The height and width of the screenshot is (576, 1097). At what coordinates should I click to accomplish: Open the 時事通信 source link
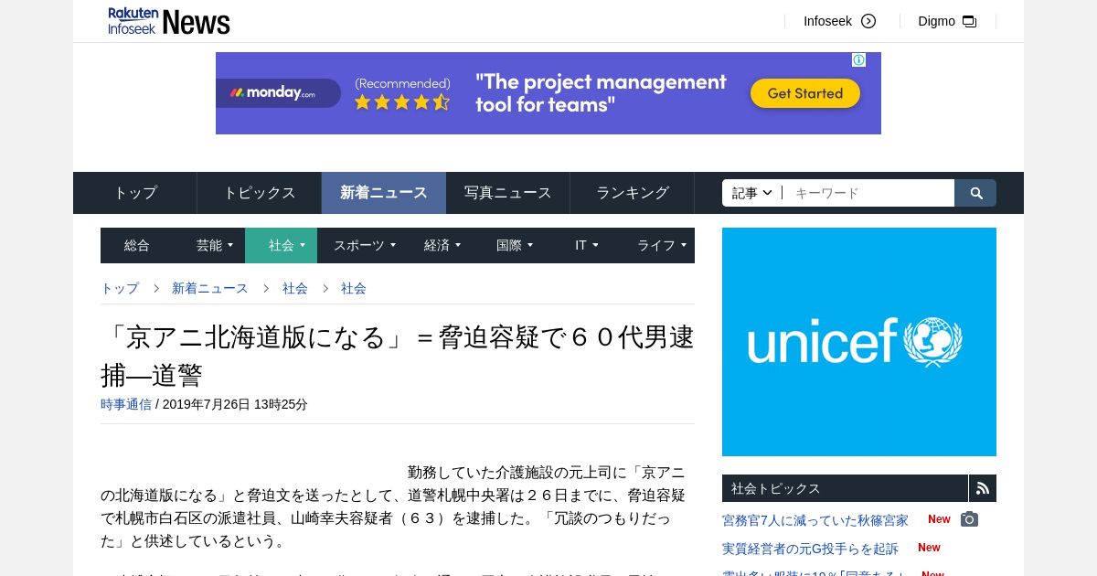click(x=126, y=404)
